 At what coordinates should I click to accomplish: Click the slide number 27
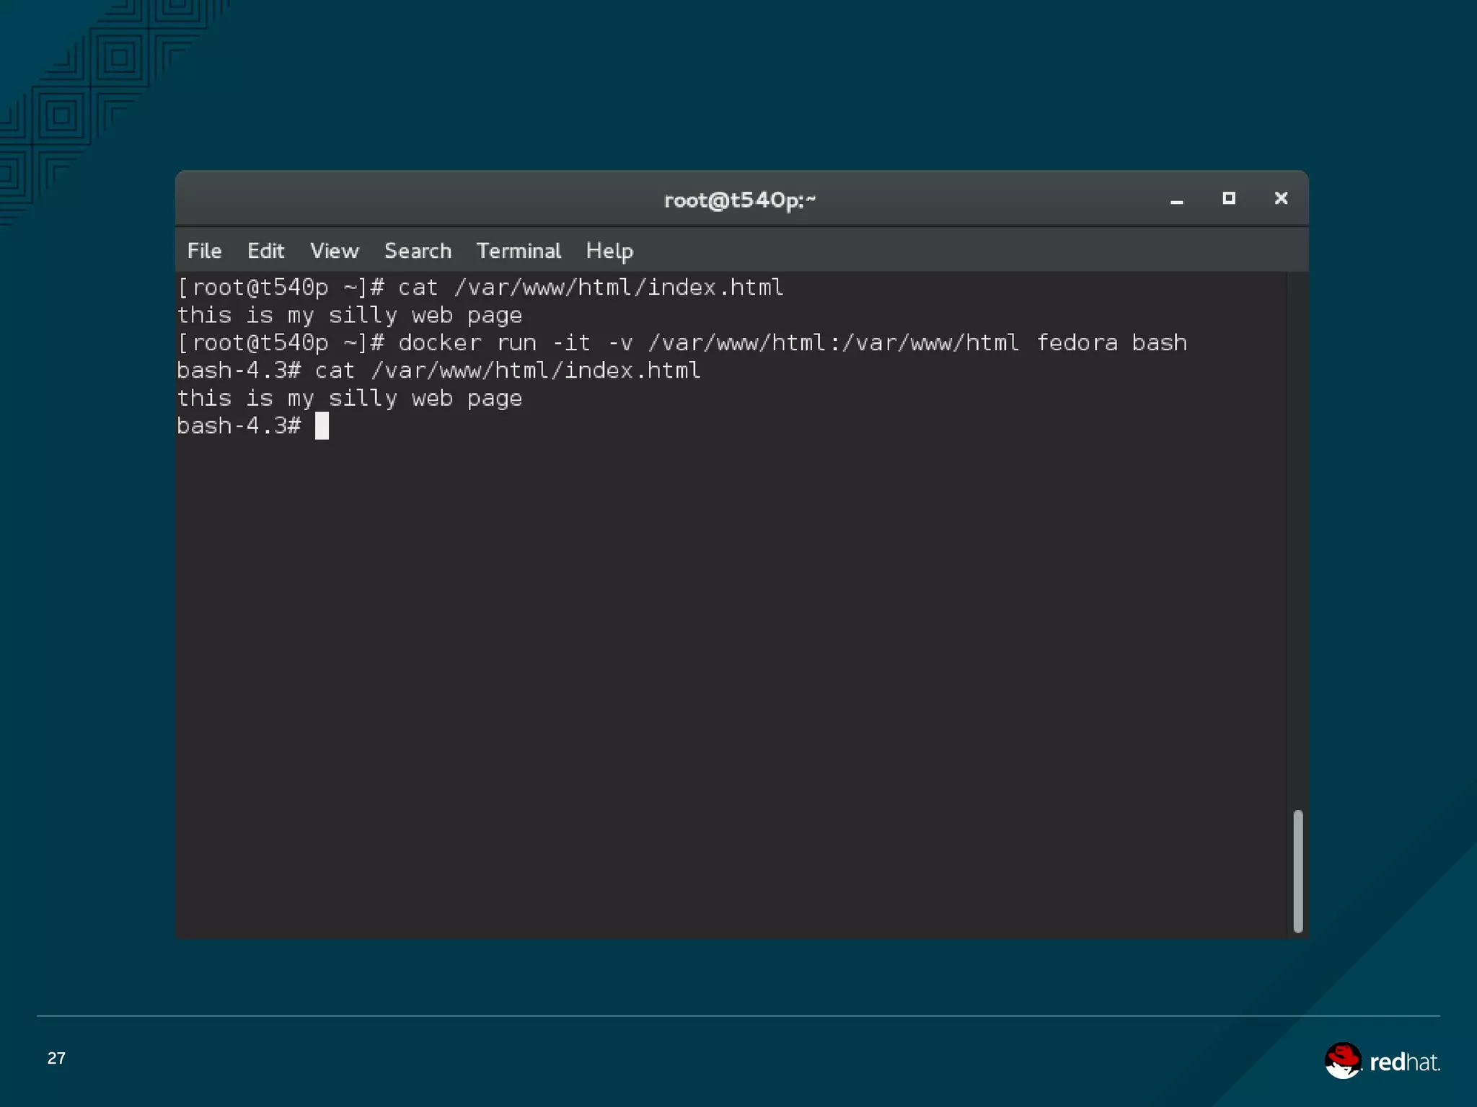tap(56, 1058)
